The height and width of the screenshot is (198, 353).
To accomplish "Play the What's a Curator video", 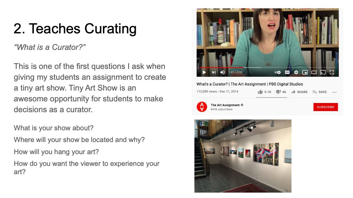I will (204, 72).
